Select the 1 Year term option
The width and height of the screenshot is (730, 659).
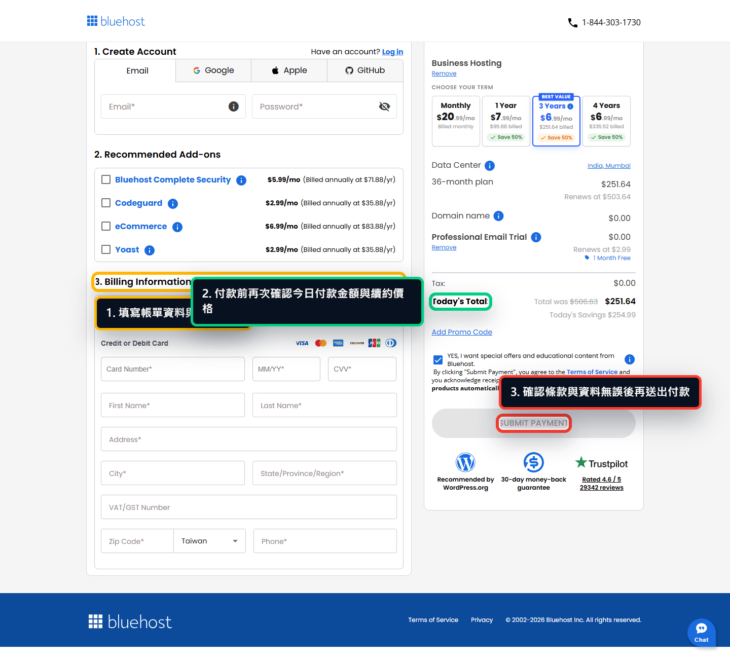point(506,121)
